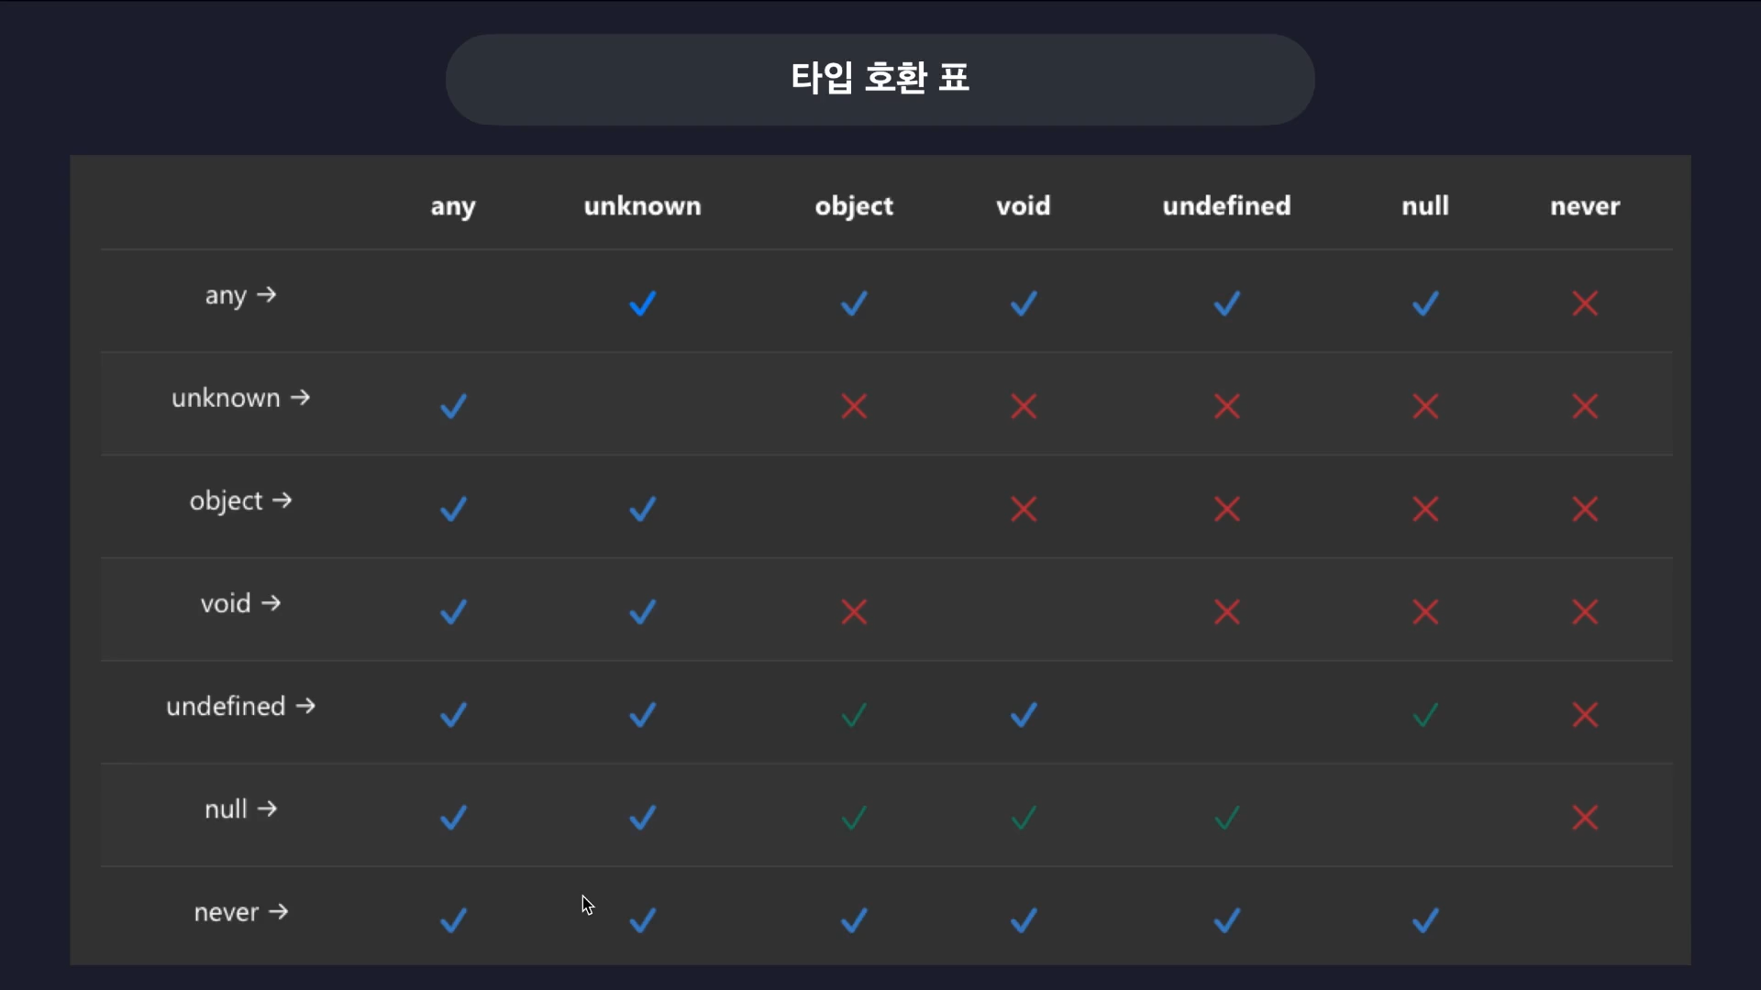Select the 'void →' row label
Screen dimensions: 1761x990
tap(240, 603)
